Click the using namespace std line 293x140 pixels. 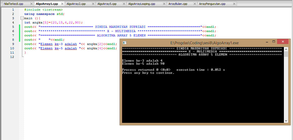pyautogui.click(x=44, y=14)
